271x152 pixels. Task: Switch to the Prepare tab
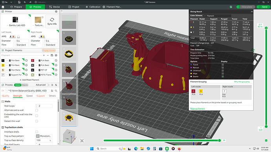click(16, 7)
